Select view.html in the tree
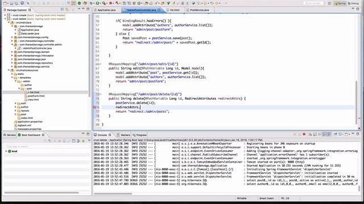364x204 pixels. pos(33,100)
